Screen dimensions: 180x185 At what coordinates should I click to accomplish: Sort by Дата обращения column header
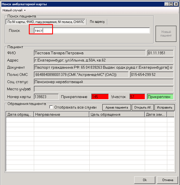[20, 114]
